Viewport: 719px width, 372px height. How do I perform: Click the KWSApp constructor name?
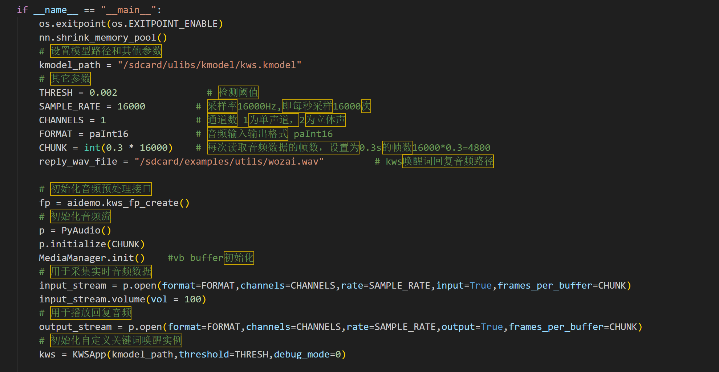[89, 355]
